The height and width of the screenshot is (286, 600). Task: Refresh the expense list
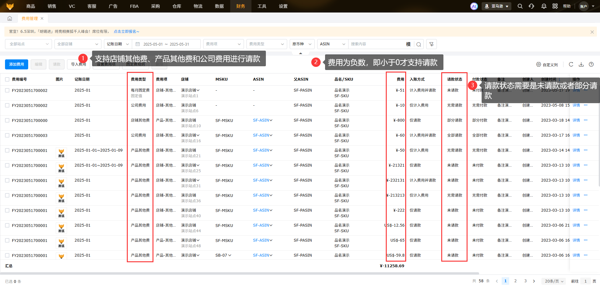(571, 64)
